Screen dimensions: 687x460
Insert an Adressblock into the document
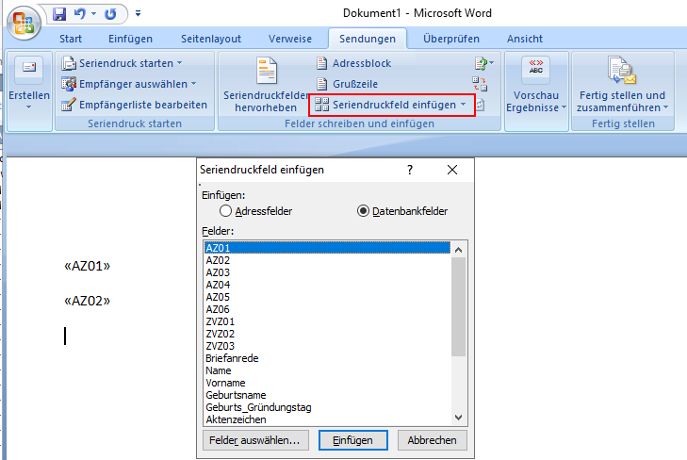click(x=352, y=63)
